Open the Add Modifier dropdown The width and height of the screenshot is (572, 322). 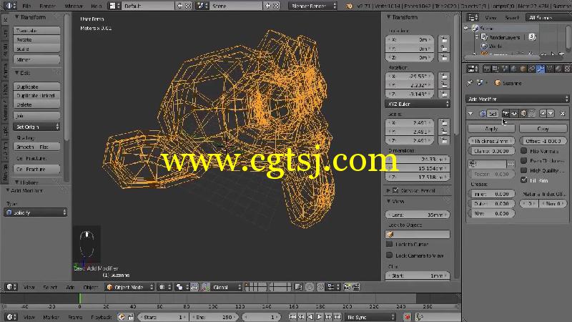pyautogui.click(x=517, y=99)
